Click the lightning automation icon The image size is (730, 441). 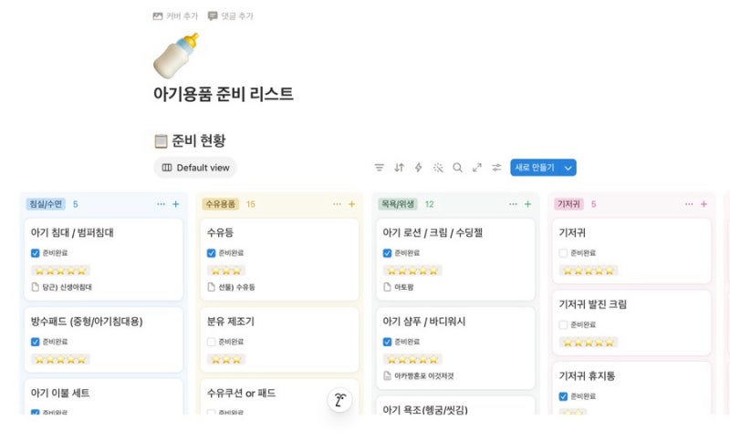(419, 168)
